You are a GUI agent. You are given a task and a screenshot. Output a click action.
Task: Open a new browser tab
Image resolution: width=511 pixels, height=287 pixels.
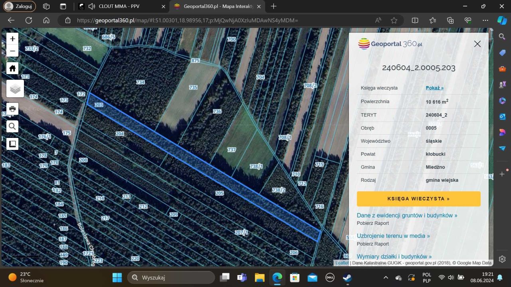pos(273,6)
